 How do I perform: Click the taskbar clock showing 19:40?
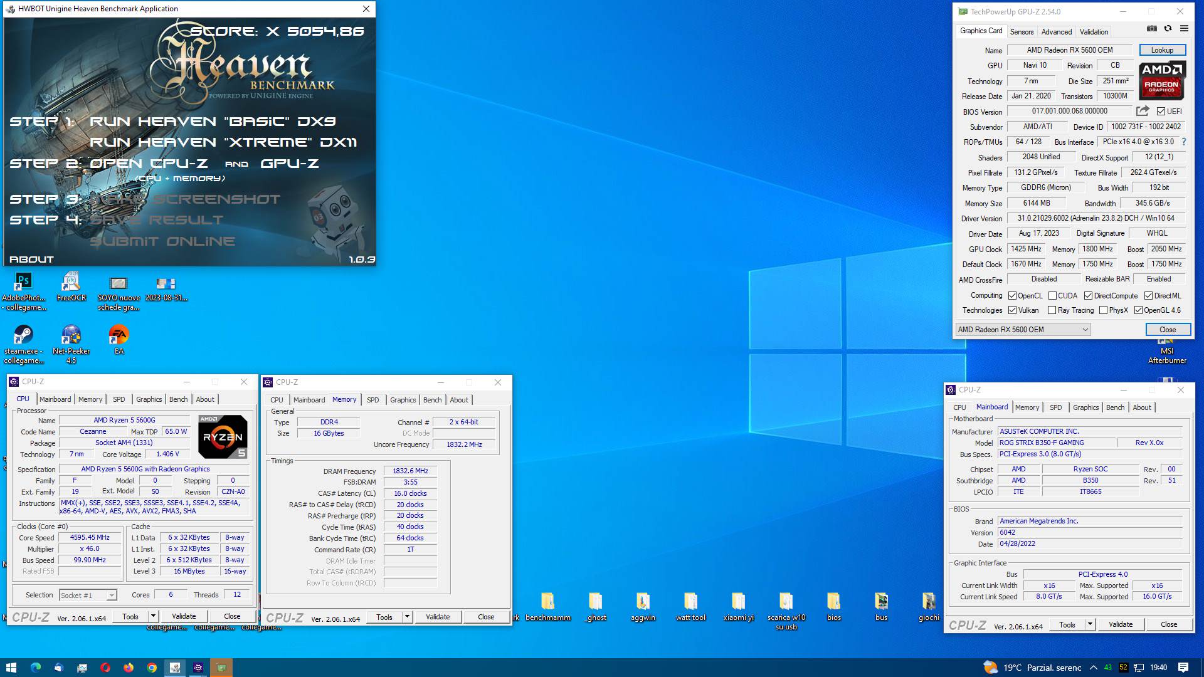pos(1158,668)
